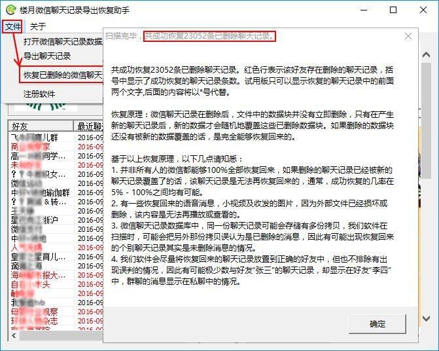Open the 文件 menu
This screenshot has height=351, width=439.
tap(13, 27)
